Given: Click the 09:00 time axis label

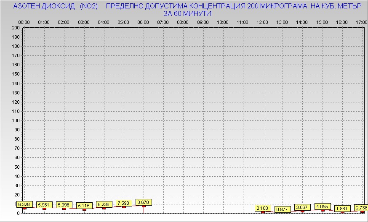Looking at the screenshot, I should (x=203, y=22).
